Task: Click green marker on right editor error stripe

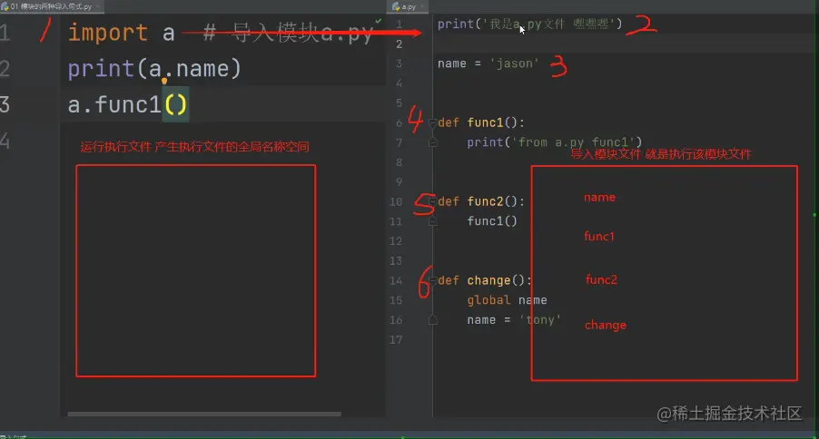Action: point(814,215)
